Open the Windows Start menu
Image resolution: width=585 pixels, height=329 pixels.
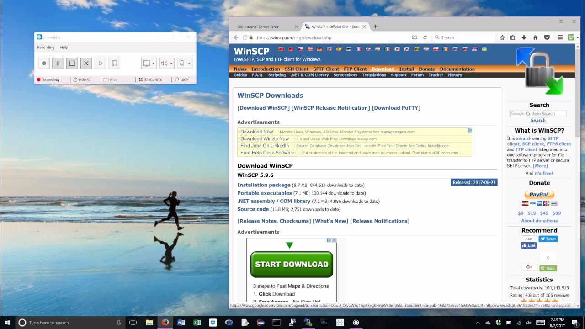point(8,323)
